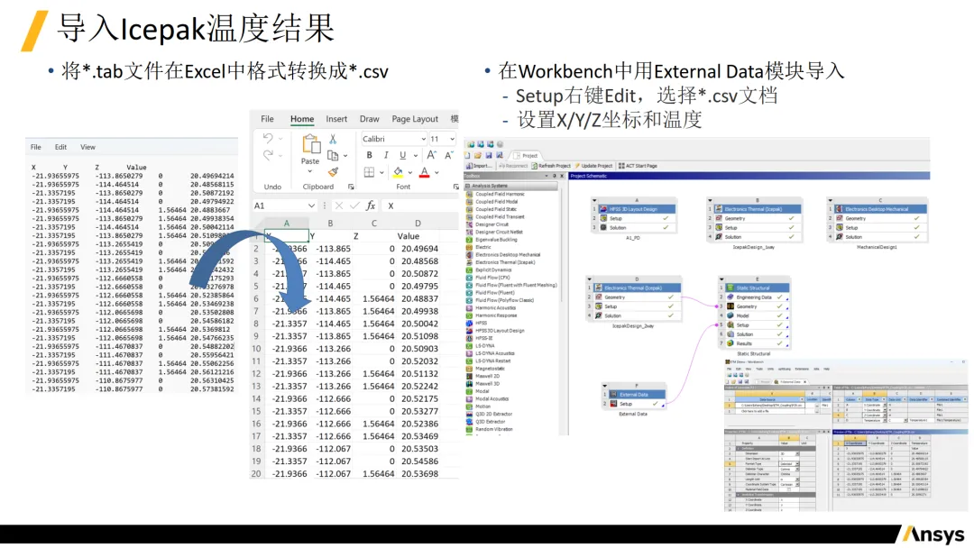The width and height of the screenshot is (974, 548).
Task: Click the Electric toolbox icon
Action: pos(470,247)
